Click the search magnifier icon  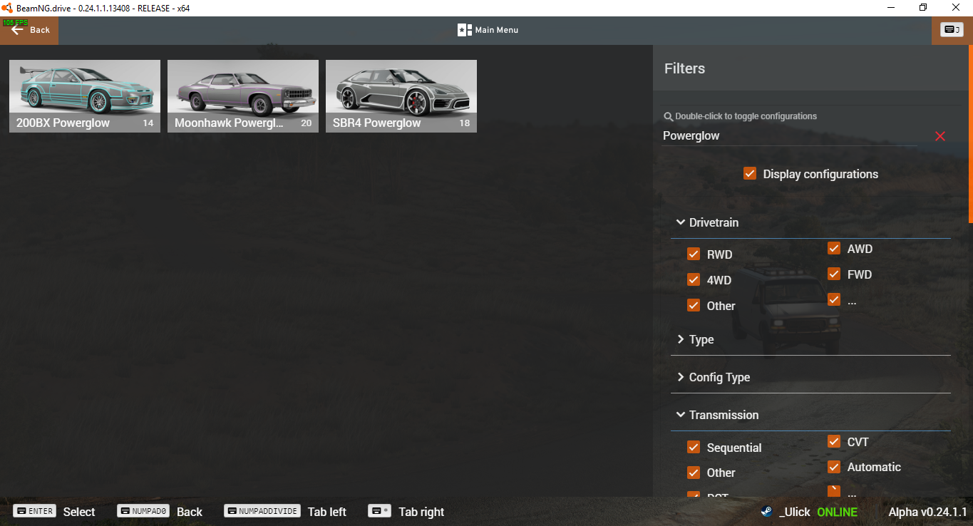[668, 116]
